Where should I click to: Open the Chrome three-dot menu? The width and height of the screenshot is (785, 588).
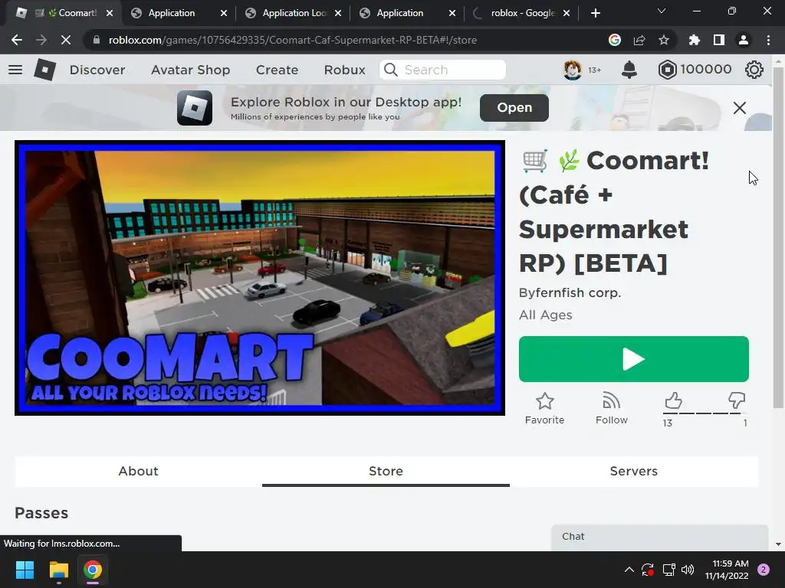coord(768,40)
